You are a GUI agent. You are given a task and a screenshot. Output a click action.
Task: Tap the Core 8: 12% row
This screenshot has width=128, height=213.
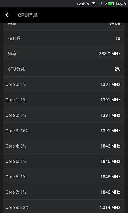[64, 206]
